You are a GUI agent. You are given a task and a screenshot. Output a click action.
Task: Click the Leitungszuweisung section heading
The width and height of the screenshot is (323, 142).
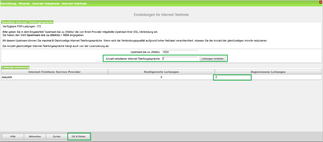pyautogui.click(x=15, y=67)
